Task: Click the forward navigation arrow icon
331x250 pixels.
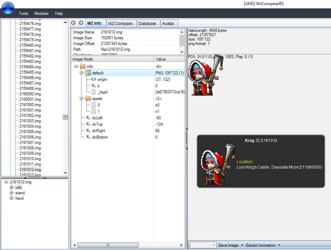Action: tap(80, 23)
